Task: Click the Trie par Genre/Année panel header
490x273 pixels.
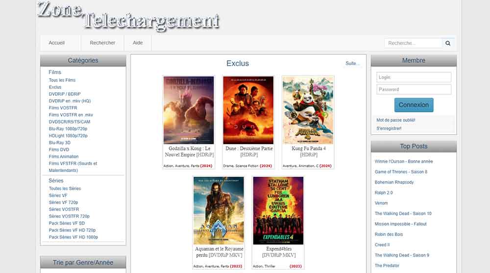Action: click(83, 263)
